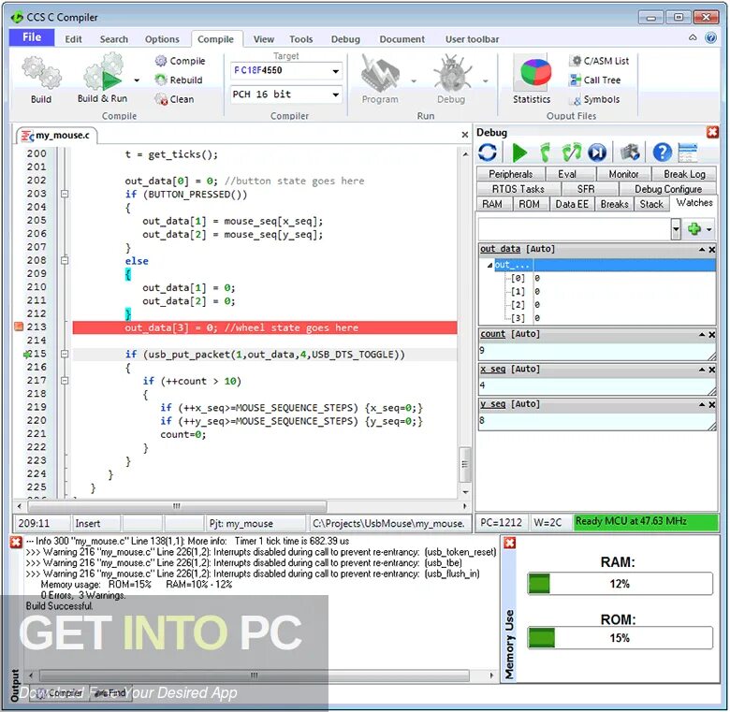
Task: Click the Build gears icon
Action: click(x=41, y=72)
